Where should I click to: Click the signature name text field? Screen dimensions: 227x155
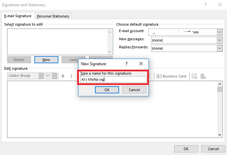tap(113, 80)
